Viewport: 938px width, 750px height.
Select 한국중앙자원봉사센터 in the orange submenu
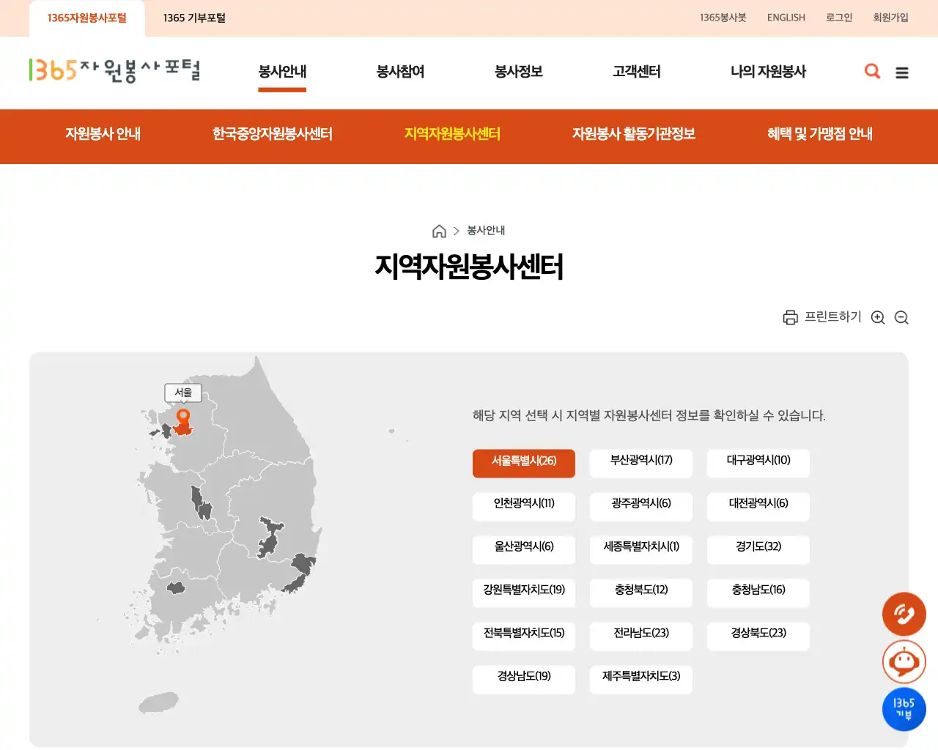[x=273, y=135]
